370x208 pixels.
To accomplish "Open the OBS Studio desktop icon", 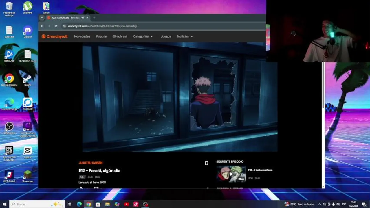I will (9, 128).
